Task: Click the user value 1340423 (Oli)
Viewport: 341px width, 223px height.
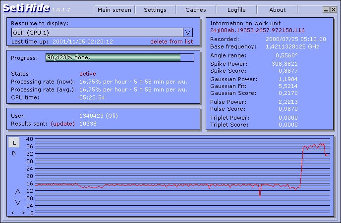Action: (99, 116)
